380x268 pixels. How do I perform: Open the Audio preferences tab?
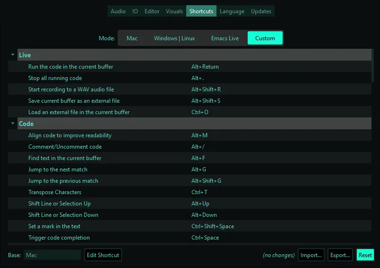point(118,11)
